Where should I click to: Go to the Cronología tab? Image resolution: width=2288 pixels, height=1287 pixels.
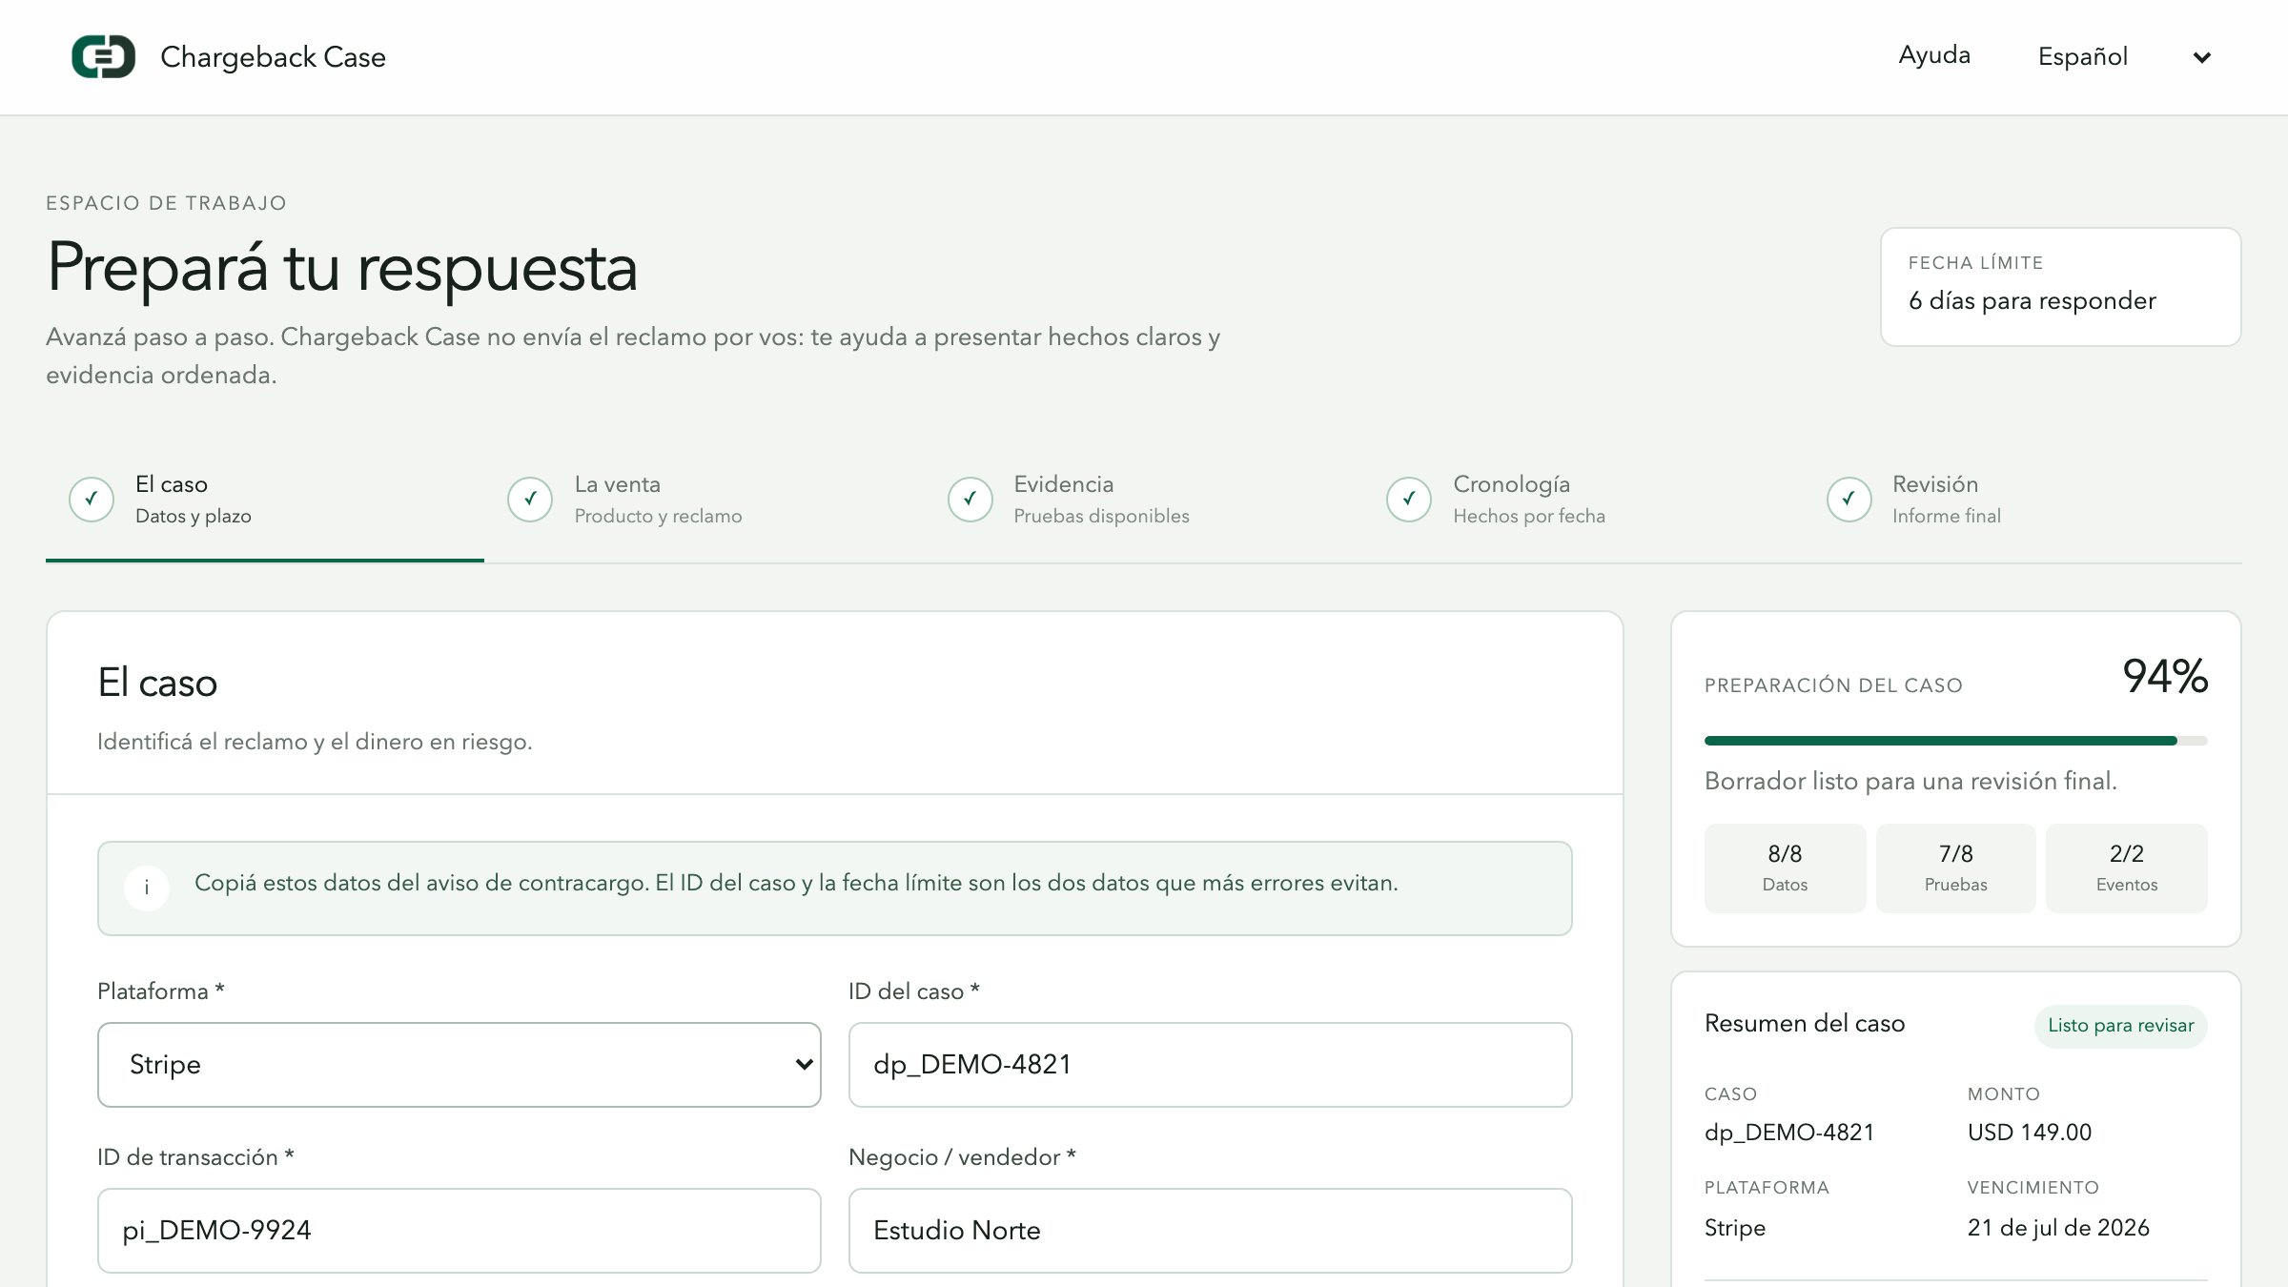pyautogui.click(x=1583, y=500)
